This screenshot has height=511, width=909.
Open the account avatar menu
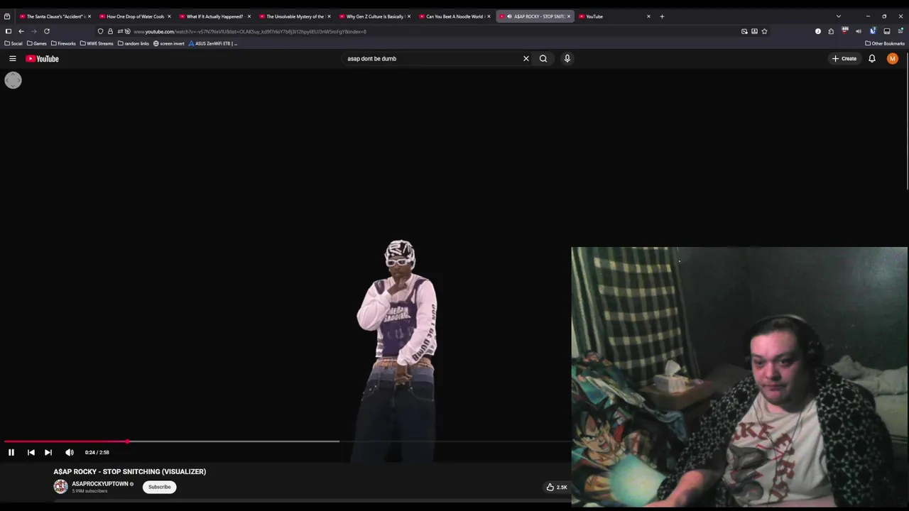pyautogui.click(x=893, y=59)
